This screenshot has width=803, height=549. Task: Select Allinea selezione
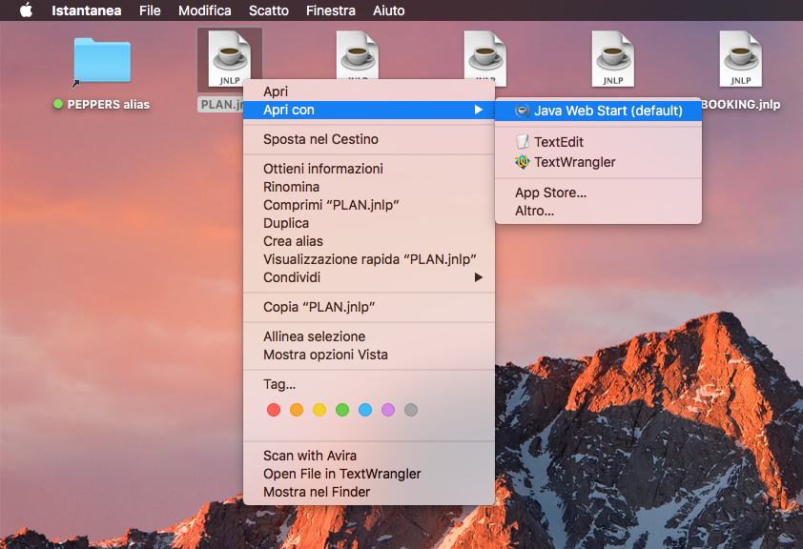click(369, 336)
